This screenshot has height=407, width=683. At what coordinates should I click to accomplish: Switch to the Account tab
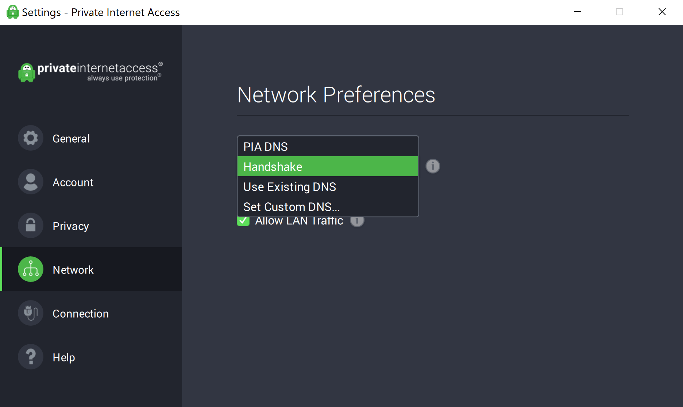(73, 182)
